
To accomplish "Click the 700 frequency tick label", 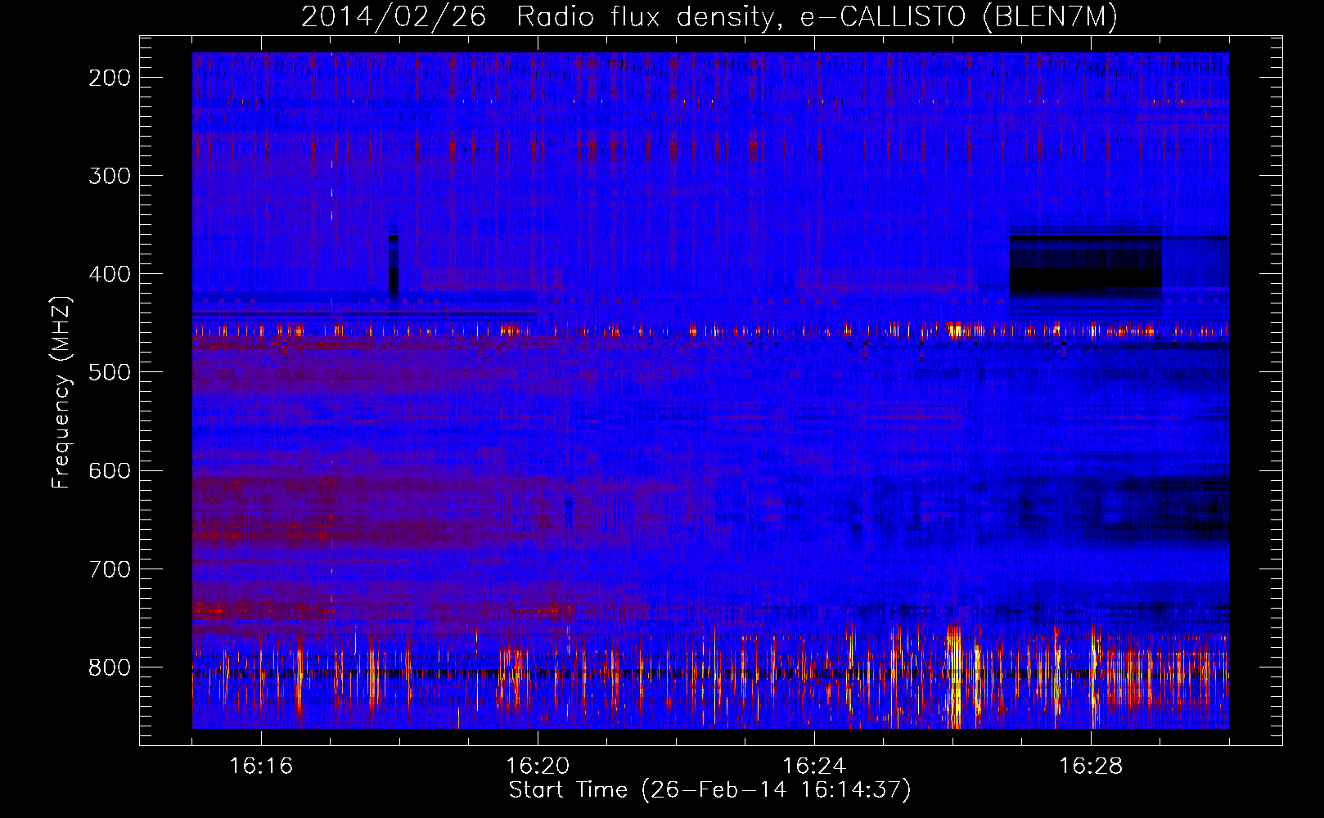I will click(x=110, y=569).
